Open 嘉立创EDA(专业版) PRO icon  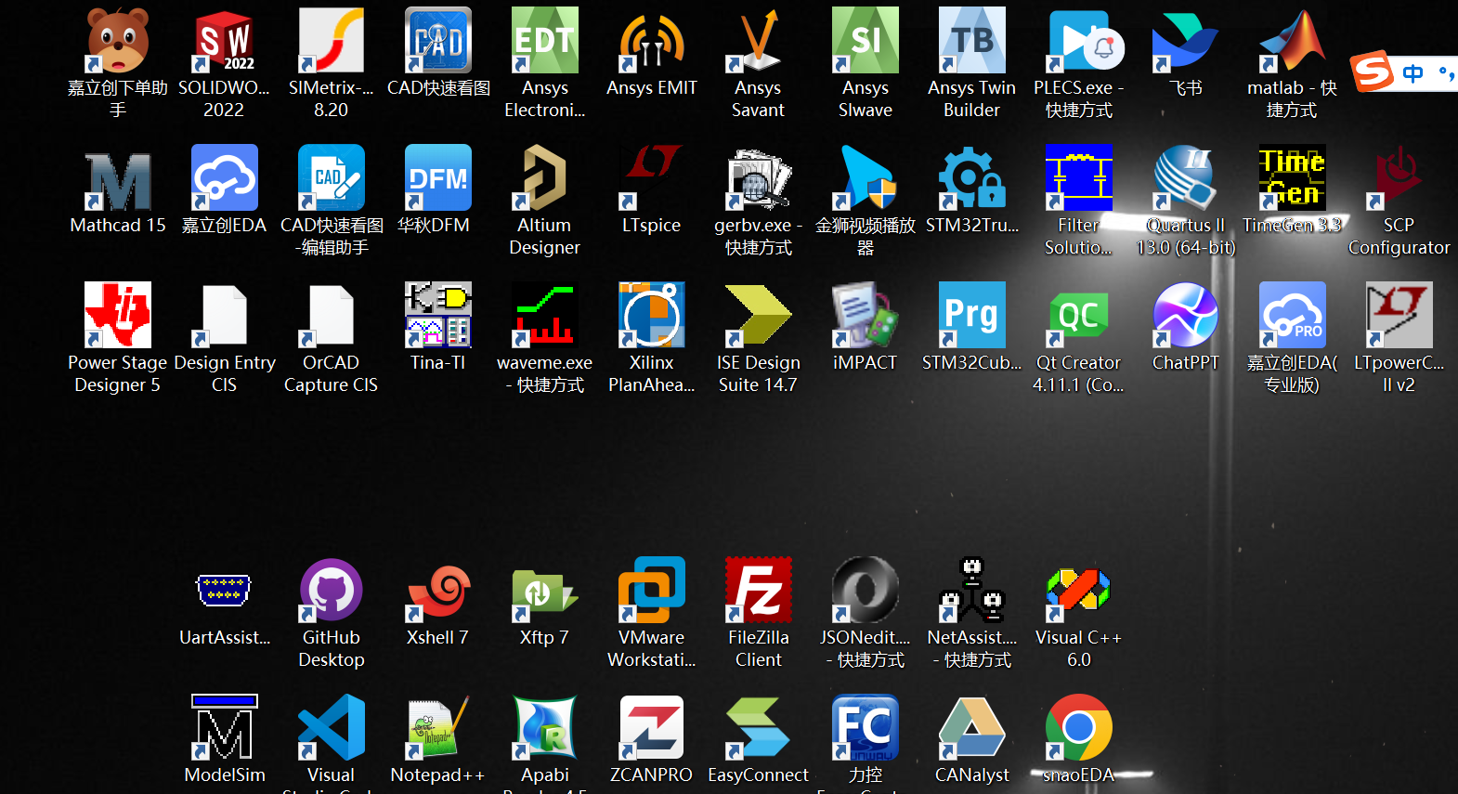[x=1292, y=316]
